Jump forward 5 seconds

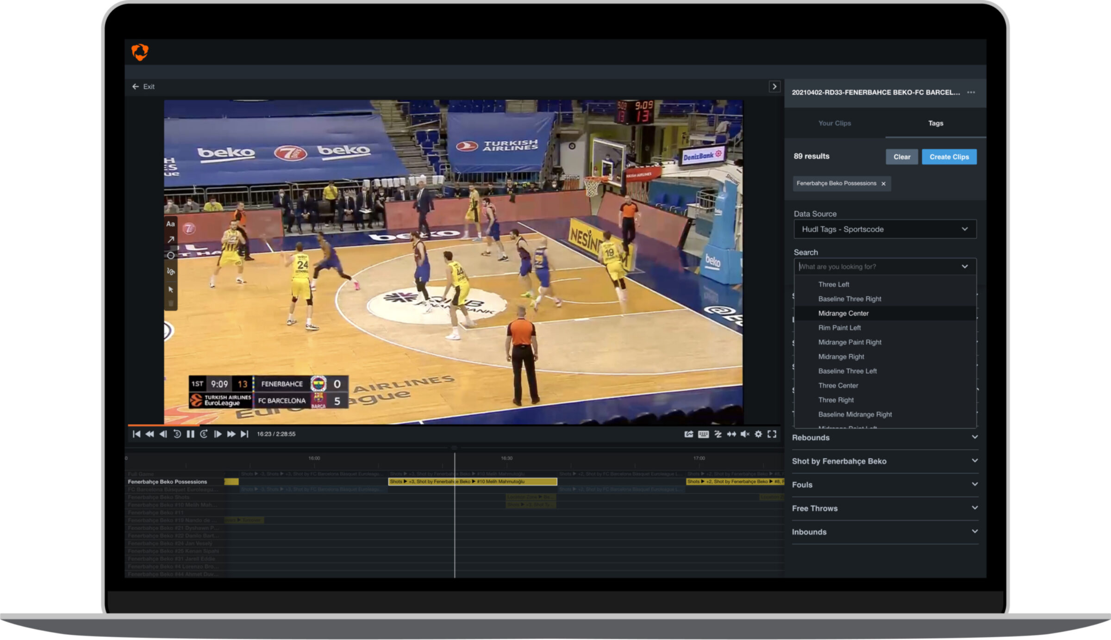click(x=204, y=434)
